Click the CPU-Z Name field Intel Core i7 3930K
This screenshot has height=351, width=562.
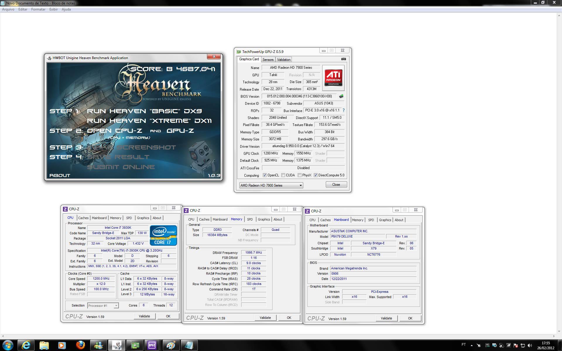click(118, 228)
